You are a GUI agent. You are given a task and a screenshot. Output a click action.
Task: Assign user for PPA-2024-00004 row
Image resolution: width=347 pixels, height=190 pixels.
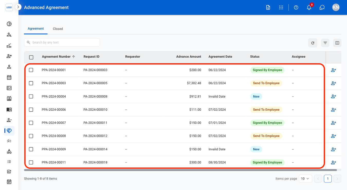333,97
